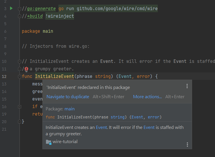
Task: Open first Event link in documentation text
Action: (101, 127)
